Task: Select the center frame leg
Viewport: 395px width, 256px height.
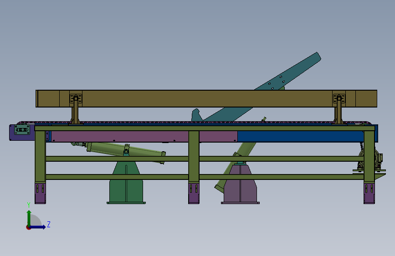Action: pyautogui.click(x=194, y=156)
